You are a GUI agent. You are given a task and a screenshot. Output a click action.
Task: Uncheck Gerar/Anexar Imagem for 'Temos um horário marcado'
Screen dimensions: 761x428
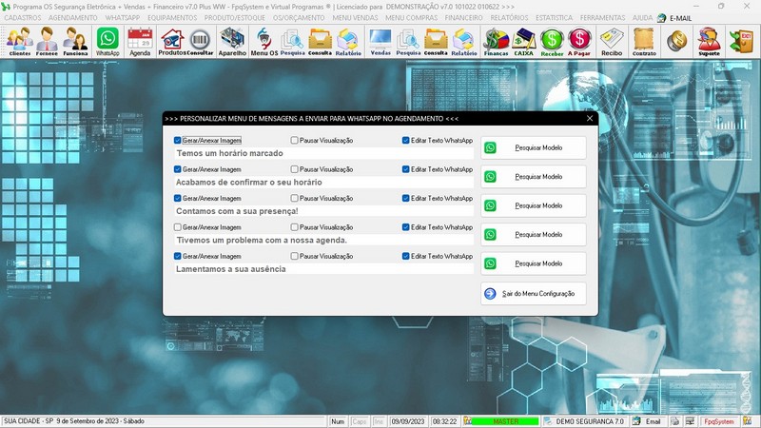click(178, 141)
